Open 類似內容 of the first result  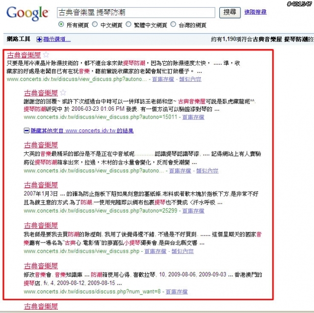[x=190, y=79]
